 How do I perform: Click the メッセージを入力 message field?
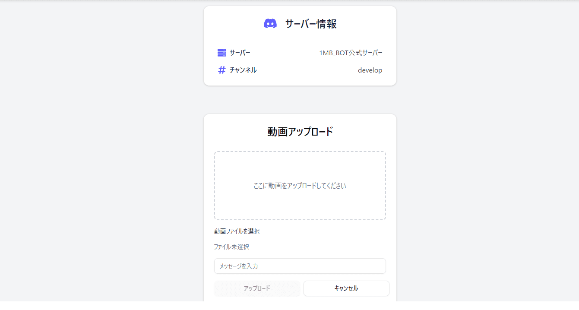pos(300,266)
